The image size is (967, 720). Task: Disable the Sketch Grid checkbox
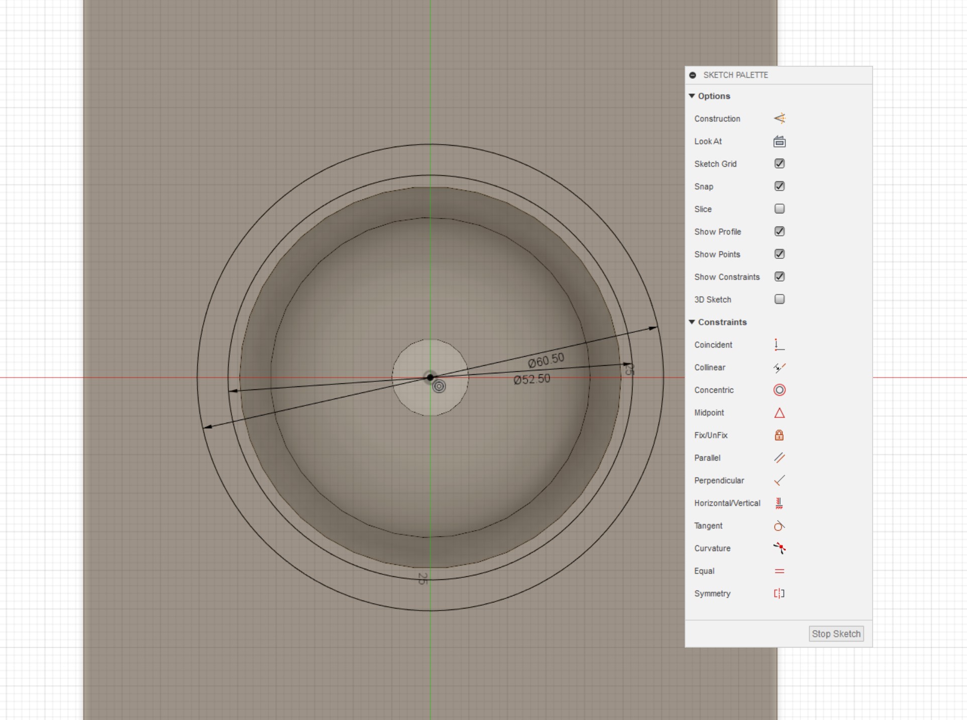click(x=779, y=164)
